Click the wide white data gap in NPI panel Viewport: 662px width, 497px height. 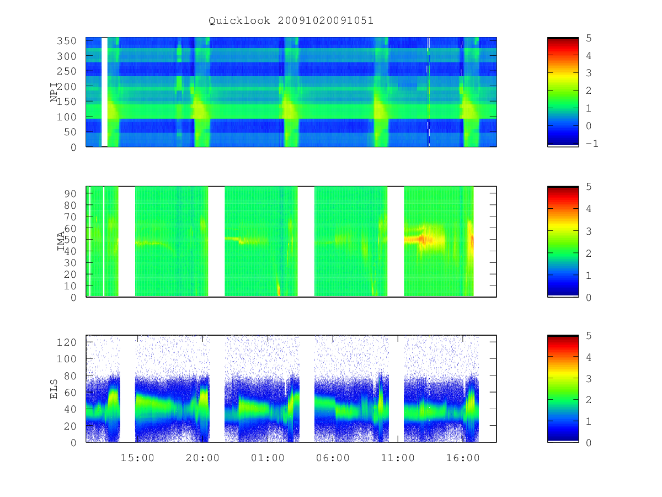[104, 92]
